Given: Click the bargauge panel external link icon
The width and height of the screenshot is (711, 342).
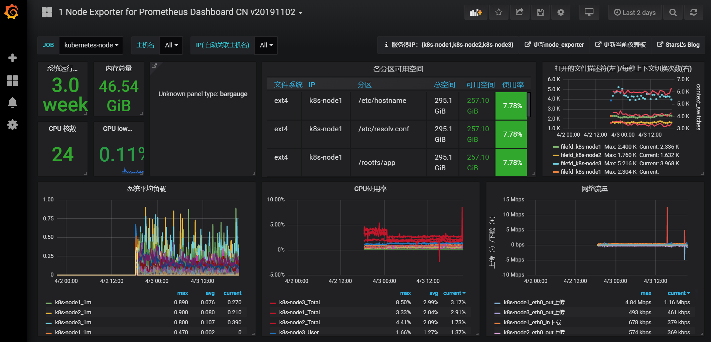Looking at the screenshot, I should (154, 66).
